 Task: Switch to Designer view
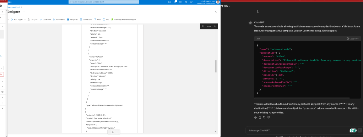[33, 19]
